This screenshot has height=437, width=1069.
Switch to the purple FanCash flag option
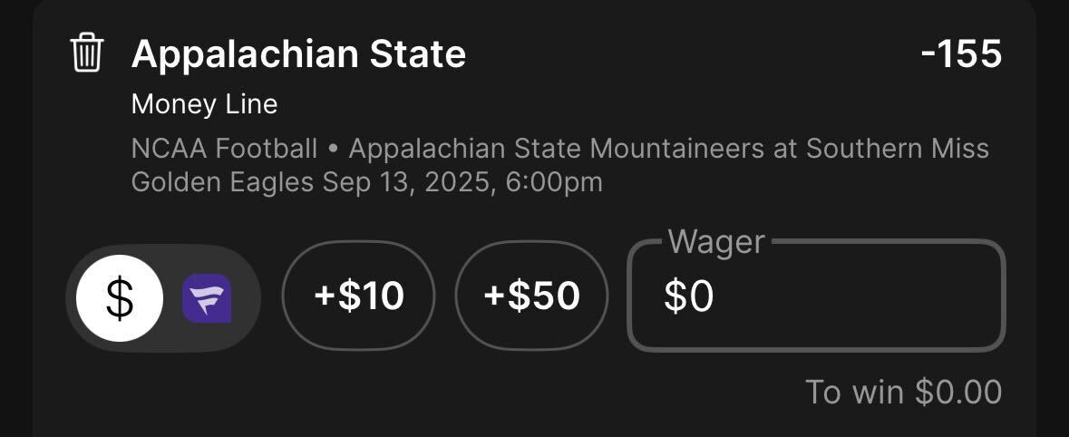(x=207, y=298)
